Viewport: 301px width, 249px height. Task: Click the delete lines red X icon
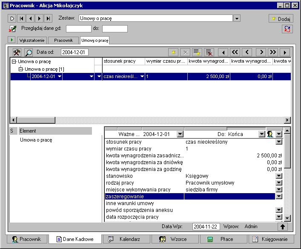209,52
